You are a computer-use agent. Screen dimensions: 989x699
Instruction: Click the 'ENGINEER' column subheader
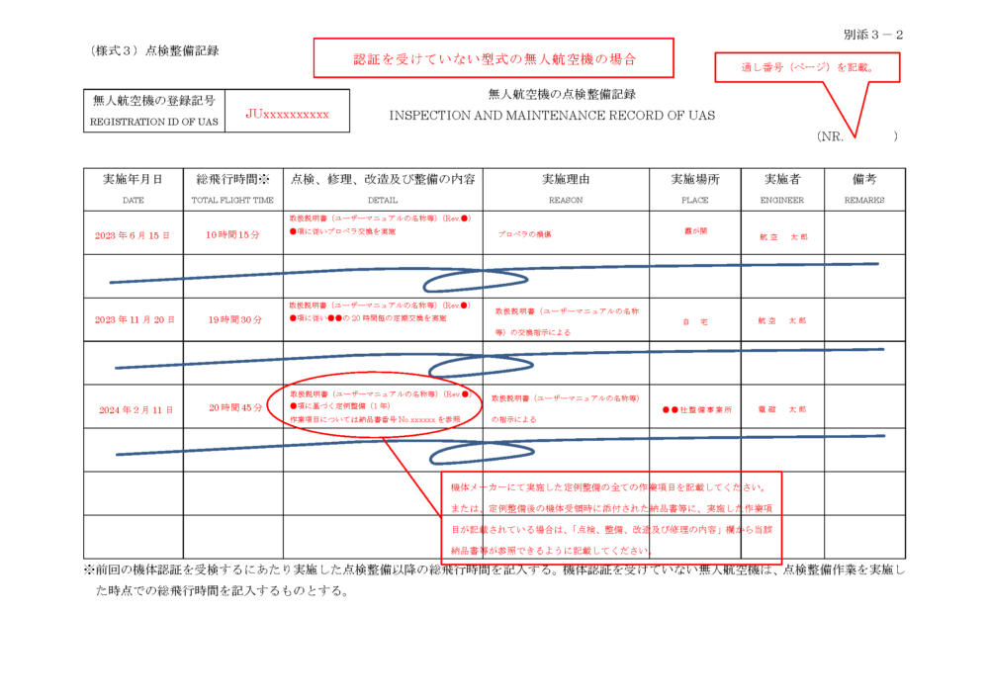[782, 201]
